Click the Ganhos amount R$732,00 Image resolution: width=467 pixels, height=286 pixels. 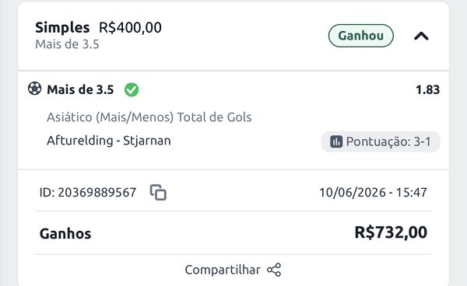coord(391,232)
